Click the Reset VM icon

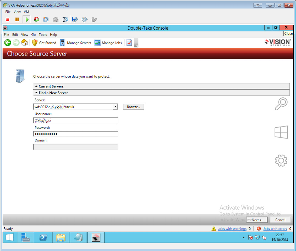point(36,20)
